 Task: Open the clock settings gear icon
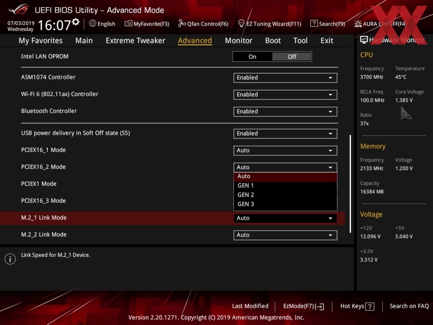[x=75, y=22]
